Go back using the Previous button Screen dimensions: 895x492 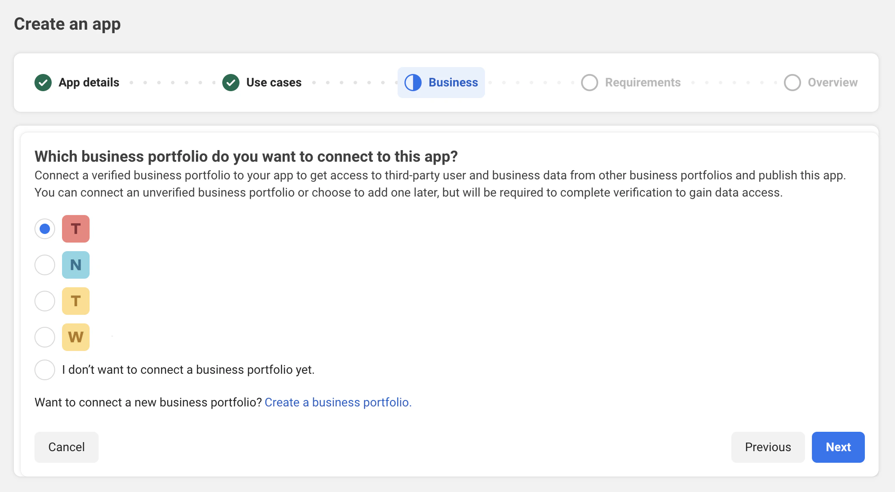[768, 447]
